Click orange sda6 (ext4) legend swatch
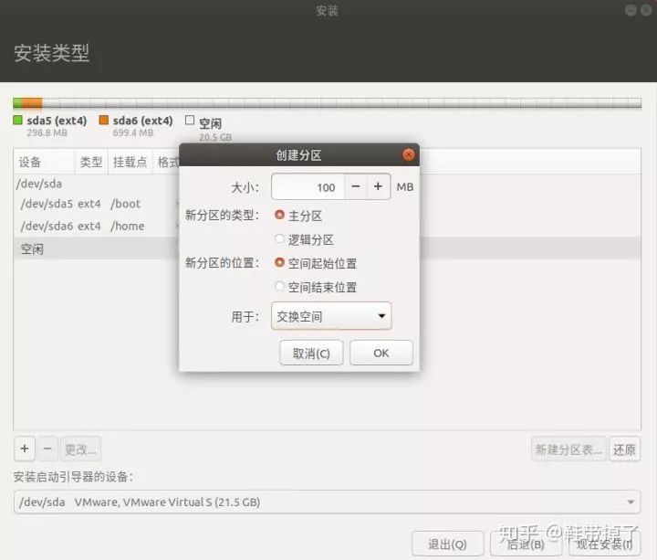The width and height of the screenshot is (657, 560). 103,121
